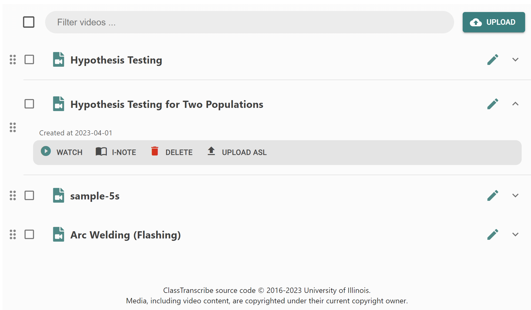This screenshot has width=531, height=310.
Task: Edit the sample-5s video name via pencil icon
Action: pyautogui.click(x=493, y=195)
